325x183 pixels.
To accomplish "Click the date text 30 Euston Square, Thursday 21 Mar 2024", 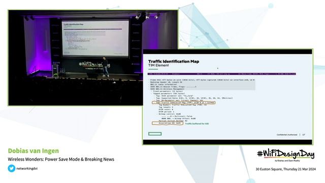I will (285, 169).
